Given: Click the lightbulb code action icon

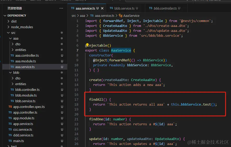Looking at the screenshot, I should click(87, 45).
